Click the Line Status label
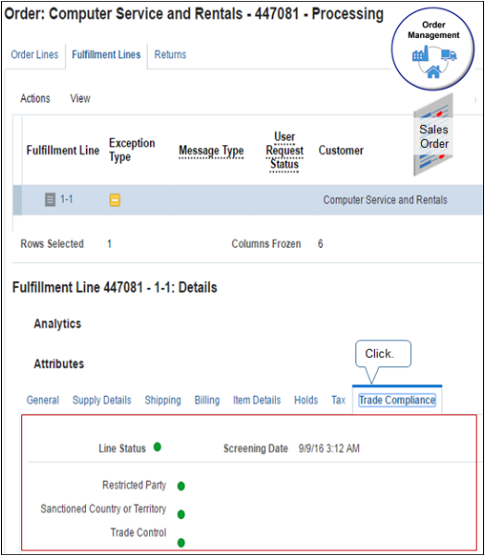 coord(122,449)
